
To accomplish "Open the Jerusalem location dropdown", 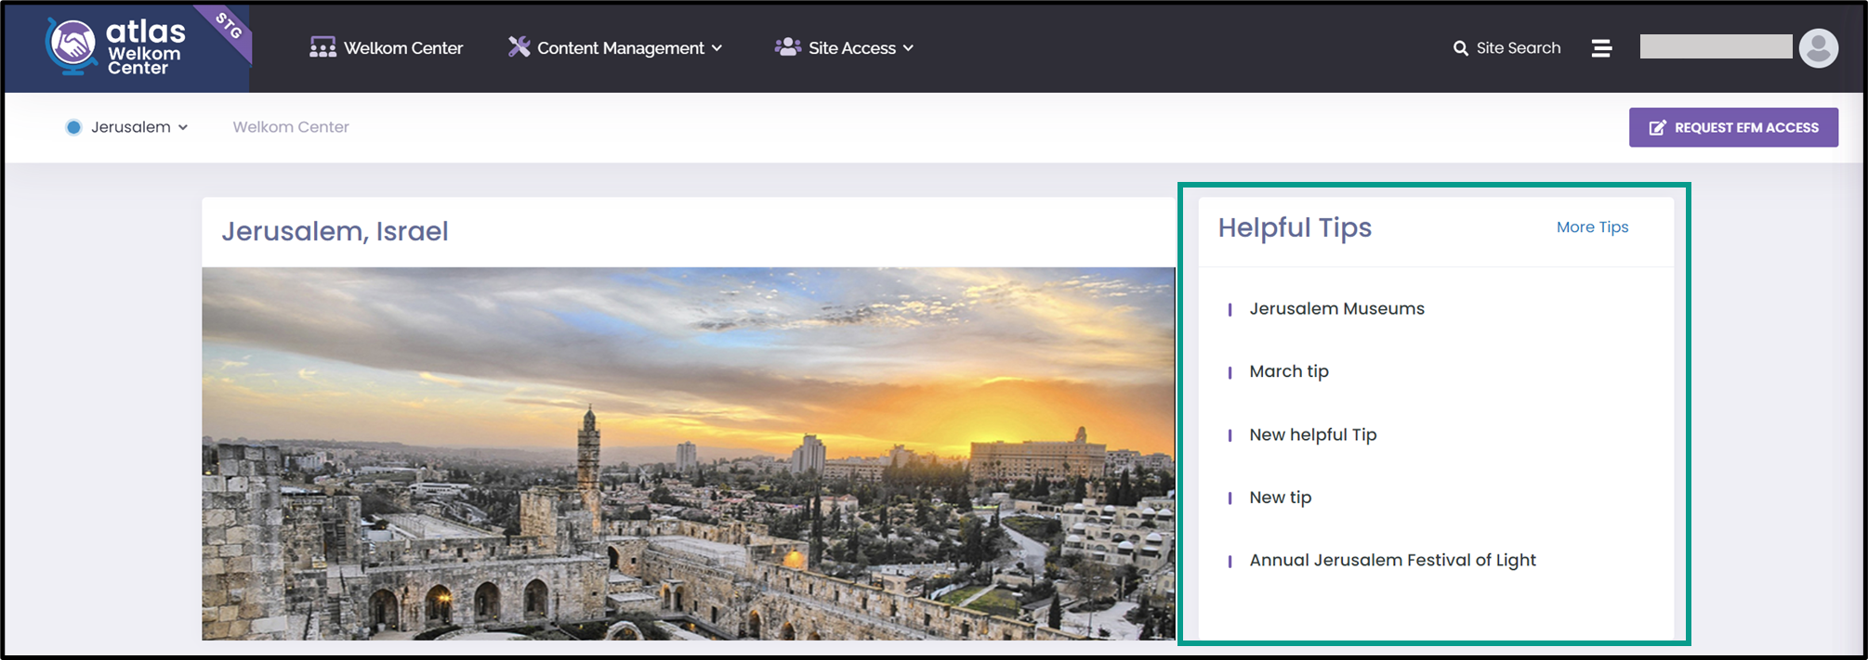I will tap(127, 127).
